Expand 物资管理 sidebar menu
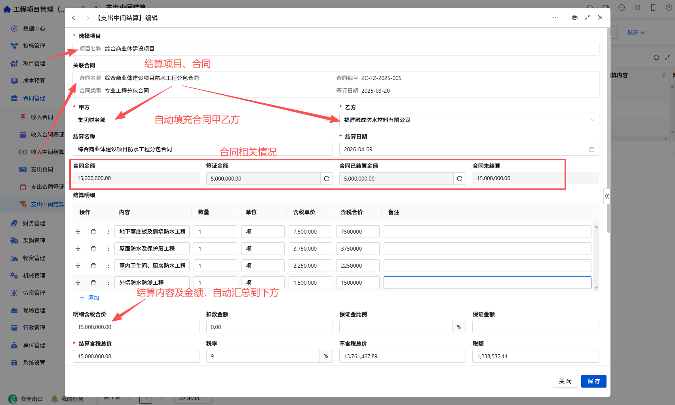This screenshot has height=405, width=675. (x=34, y=258)
